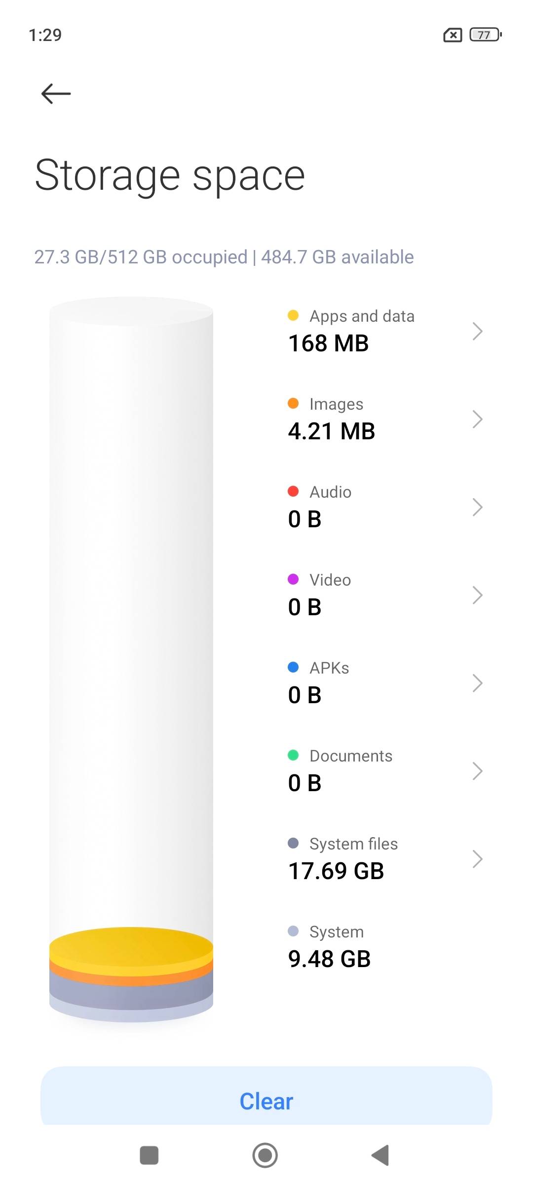Open the Video chevron arrow
Viewport: 533px width, 1186px height.
(x=477, y=595)
